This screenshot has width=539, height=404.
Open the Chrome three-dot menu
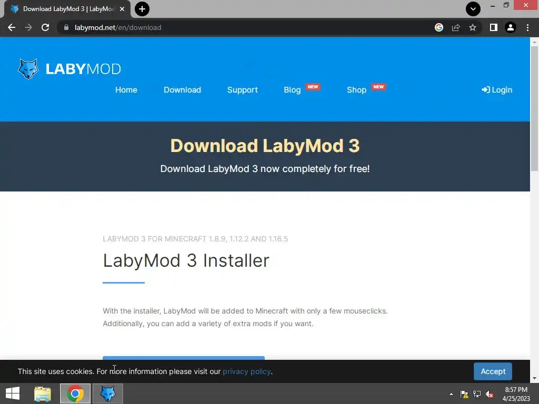pyautogui.click(x=527, y=27)
